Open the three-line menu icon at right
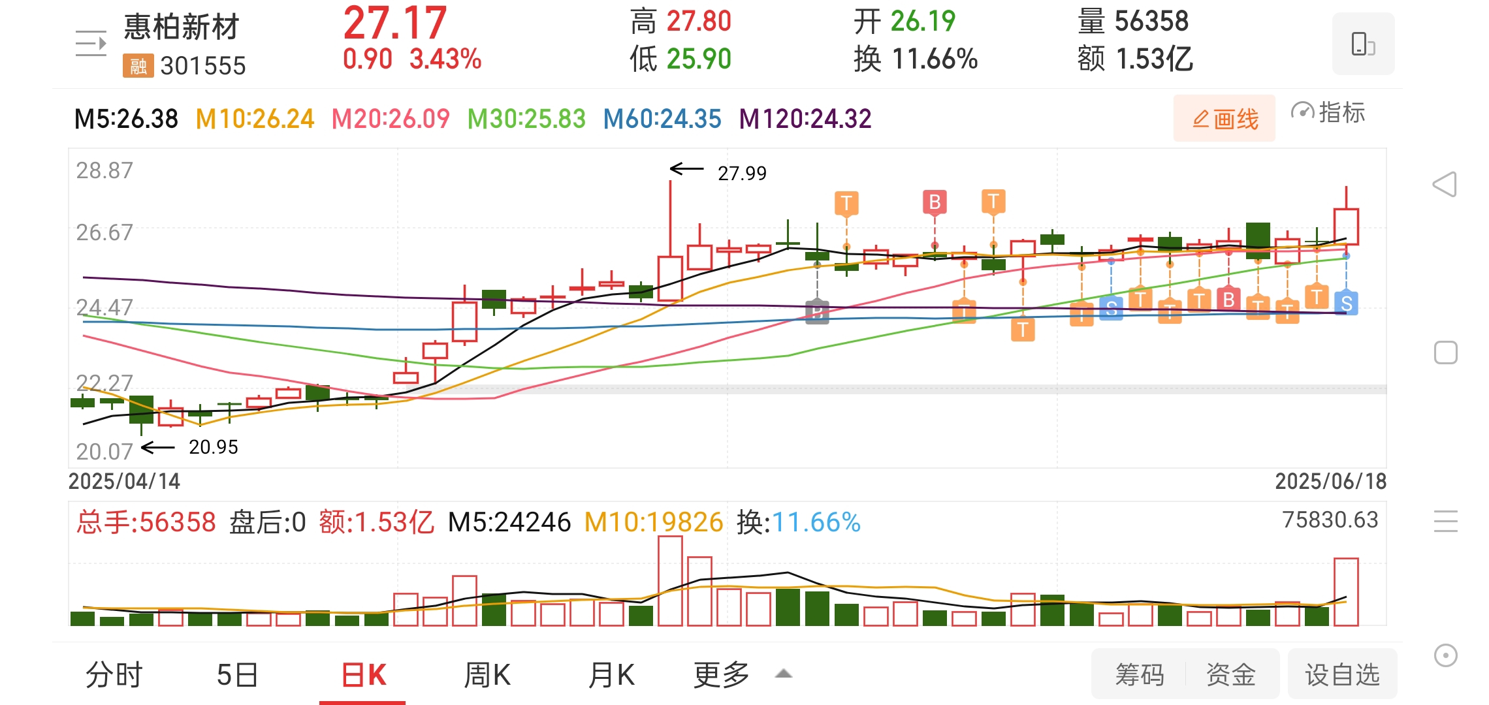1489x705 pixels. click(x=1445, y=521)
